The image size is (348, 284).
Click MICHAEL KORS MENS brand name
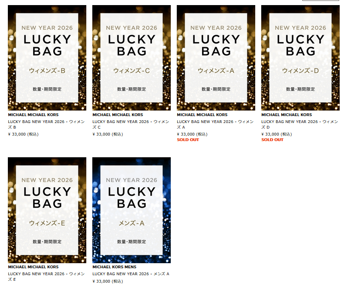pyautogui.click(x=114, y=267)
